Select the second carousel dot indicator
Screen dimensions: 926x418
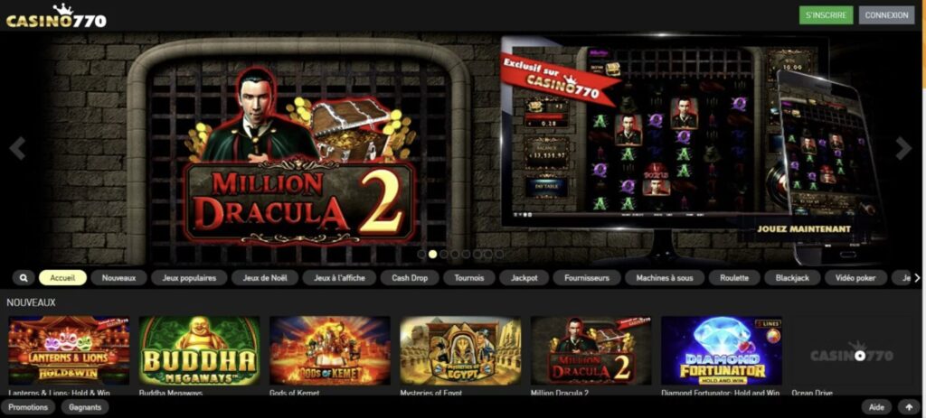click(x=433, y=254)
